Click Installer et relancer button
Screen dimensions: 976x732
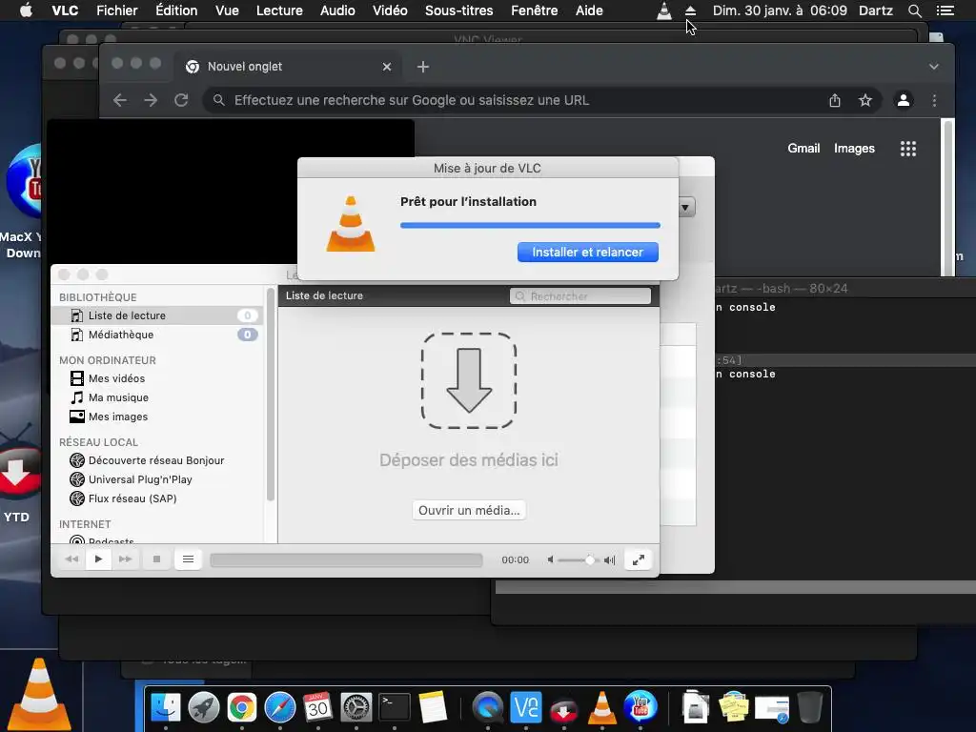[587, 252]
